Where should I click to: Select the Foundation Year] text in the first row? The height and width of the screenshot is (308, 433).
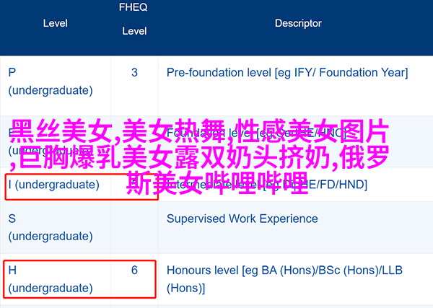pyautogui.click(x=364, y=73)
